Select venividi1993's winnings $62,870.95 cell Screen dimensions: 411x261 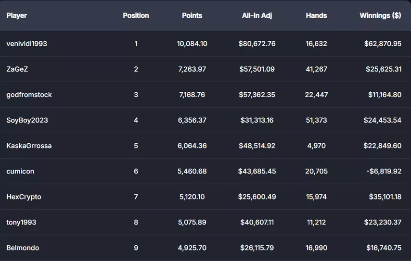(383, 44)
